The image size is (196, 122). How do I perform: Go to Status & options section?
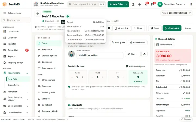pos(49,56)
